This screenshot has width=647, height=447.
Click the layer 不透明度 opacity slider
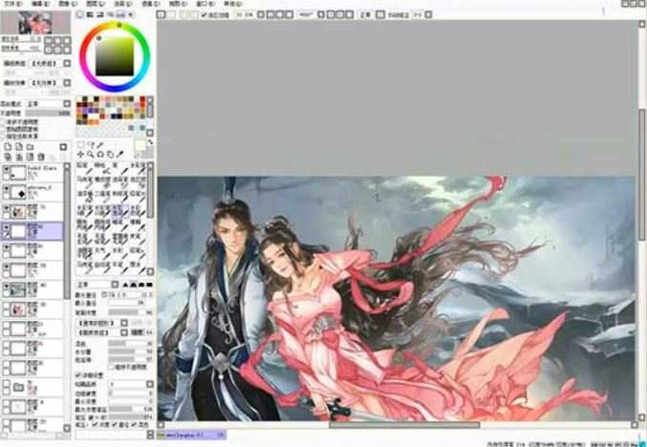pos(48,113)
